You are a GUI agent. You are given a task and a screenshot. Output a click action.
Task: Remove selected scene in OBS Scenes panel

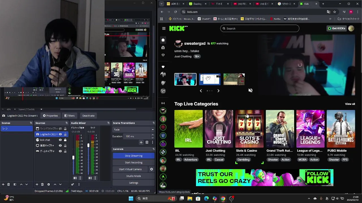(8, 184)
